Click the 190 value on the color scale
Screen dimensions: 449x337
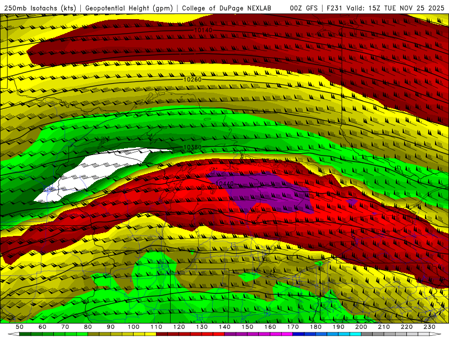(x=338, y=327)
